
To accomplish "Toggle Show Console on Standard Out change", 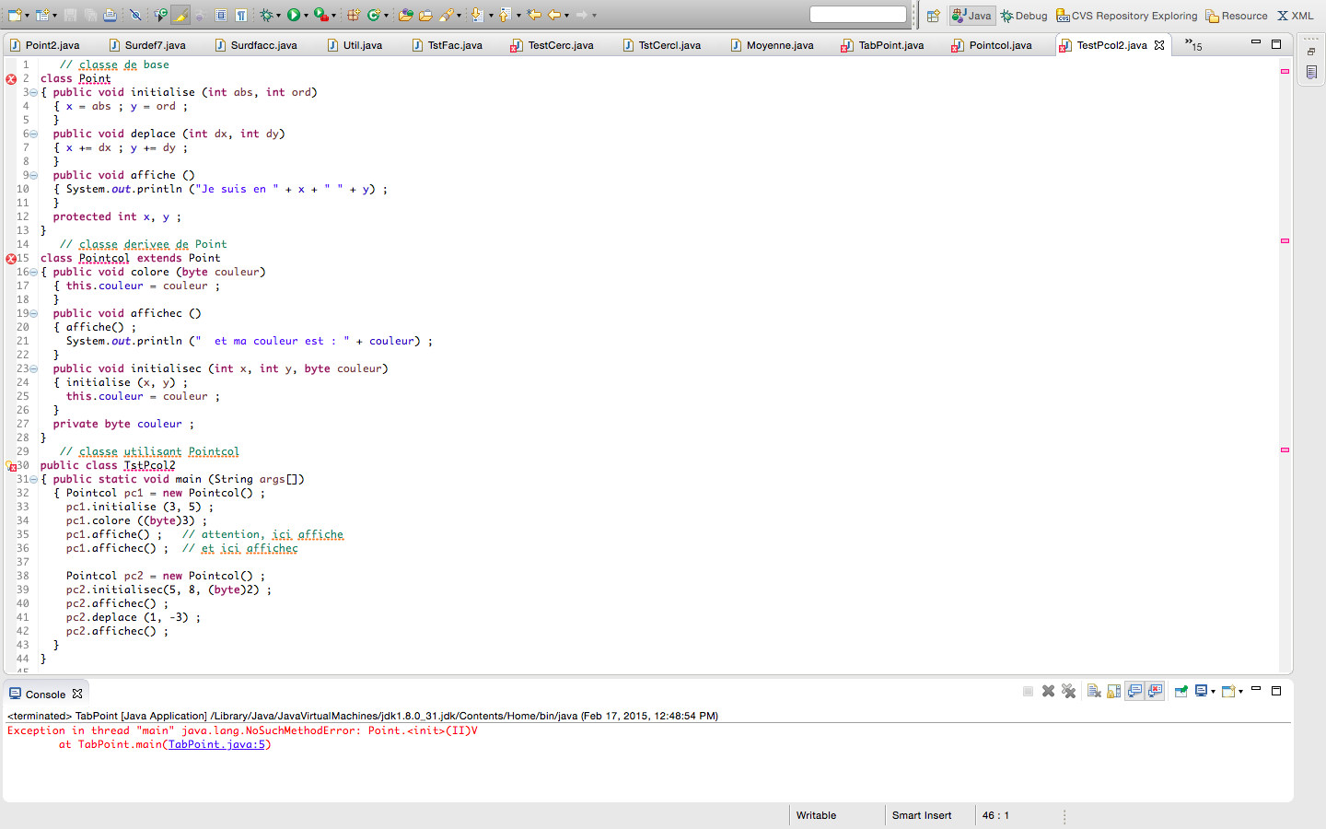I will pos(1134,691).
